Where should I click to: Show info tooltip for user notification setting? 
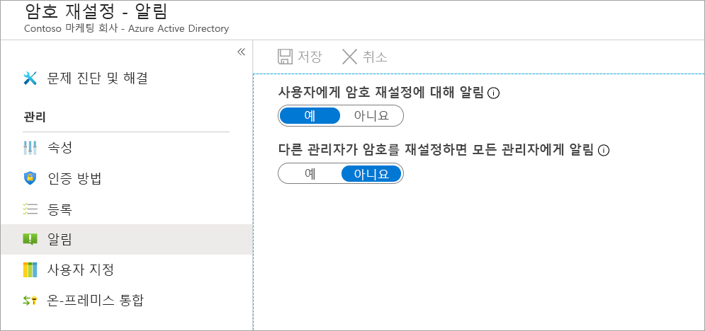point(495,93)
